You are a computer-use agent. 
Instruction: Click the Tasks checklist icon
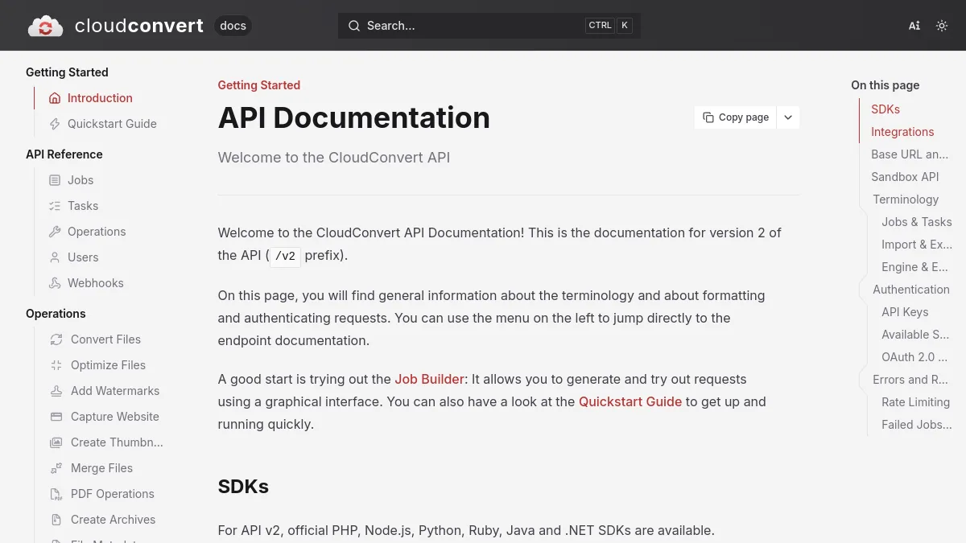pyautogui.click(x=55, y=206)
